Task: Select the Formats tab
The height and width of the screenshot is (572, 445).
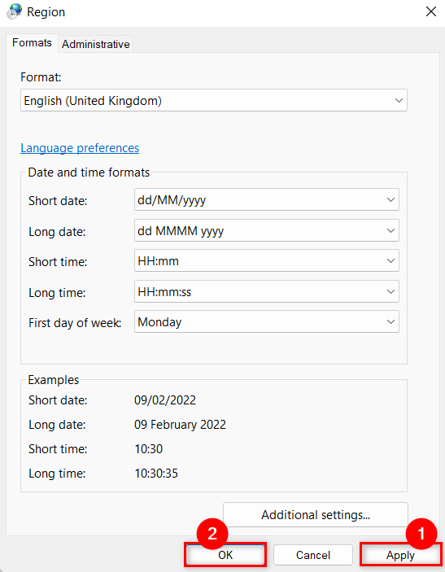Action: [32, 43]
